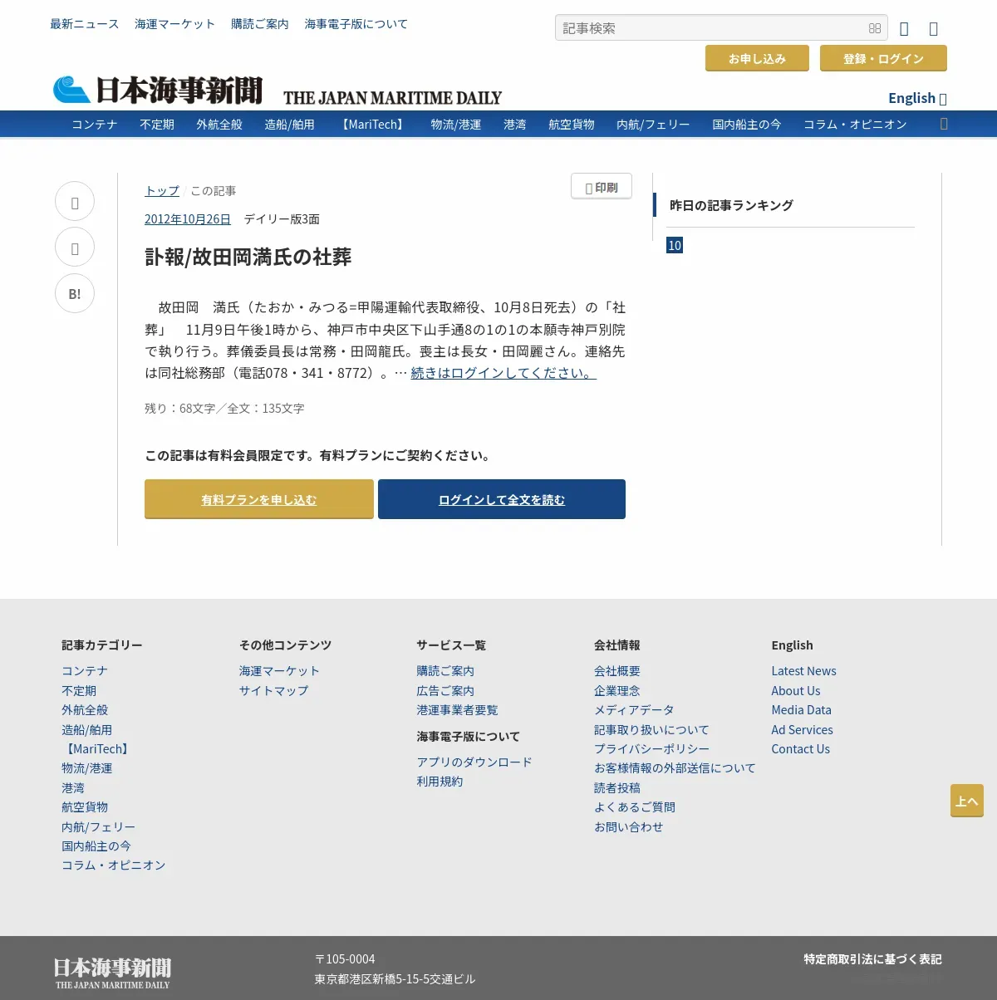
Task: Click footer link プライバシーポリシー
Action: click(651, 748)
